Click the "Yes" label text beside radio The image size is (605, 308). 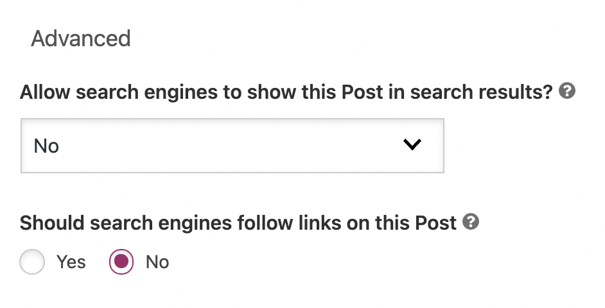tap(71, 262)
